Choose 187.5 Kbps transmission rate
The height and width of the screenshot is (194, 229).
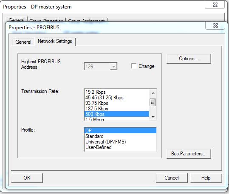click(x=117, y=109)
